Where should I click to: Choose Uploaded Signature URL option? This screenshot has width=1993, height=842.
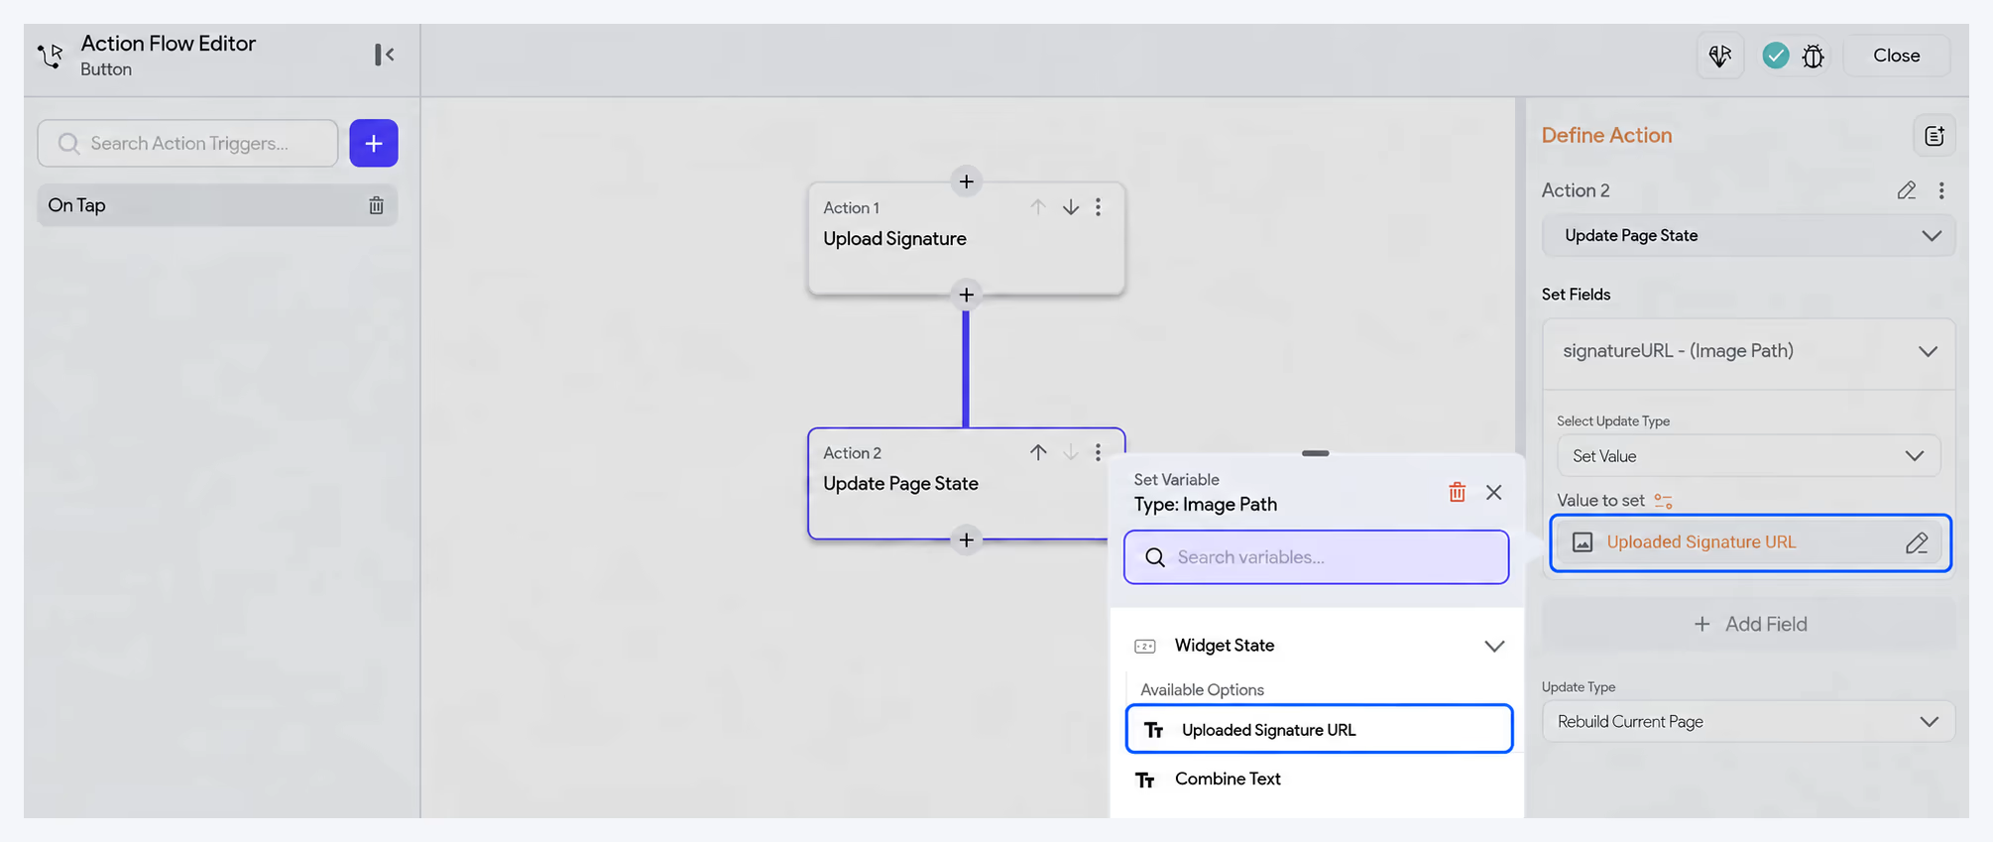coord(1319,729)
